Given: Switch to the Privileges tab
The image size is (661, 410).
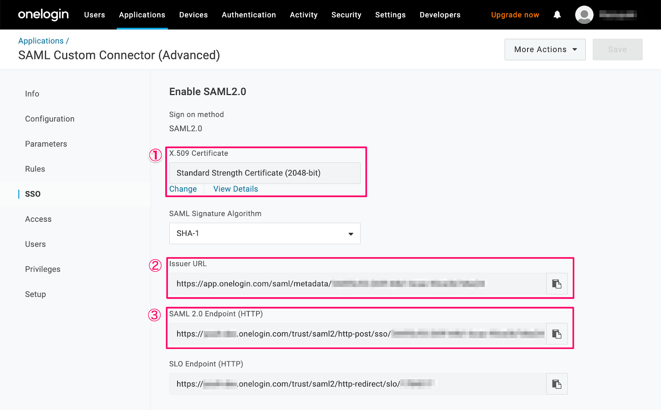Looking at the screenshot, I should 43,269.
